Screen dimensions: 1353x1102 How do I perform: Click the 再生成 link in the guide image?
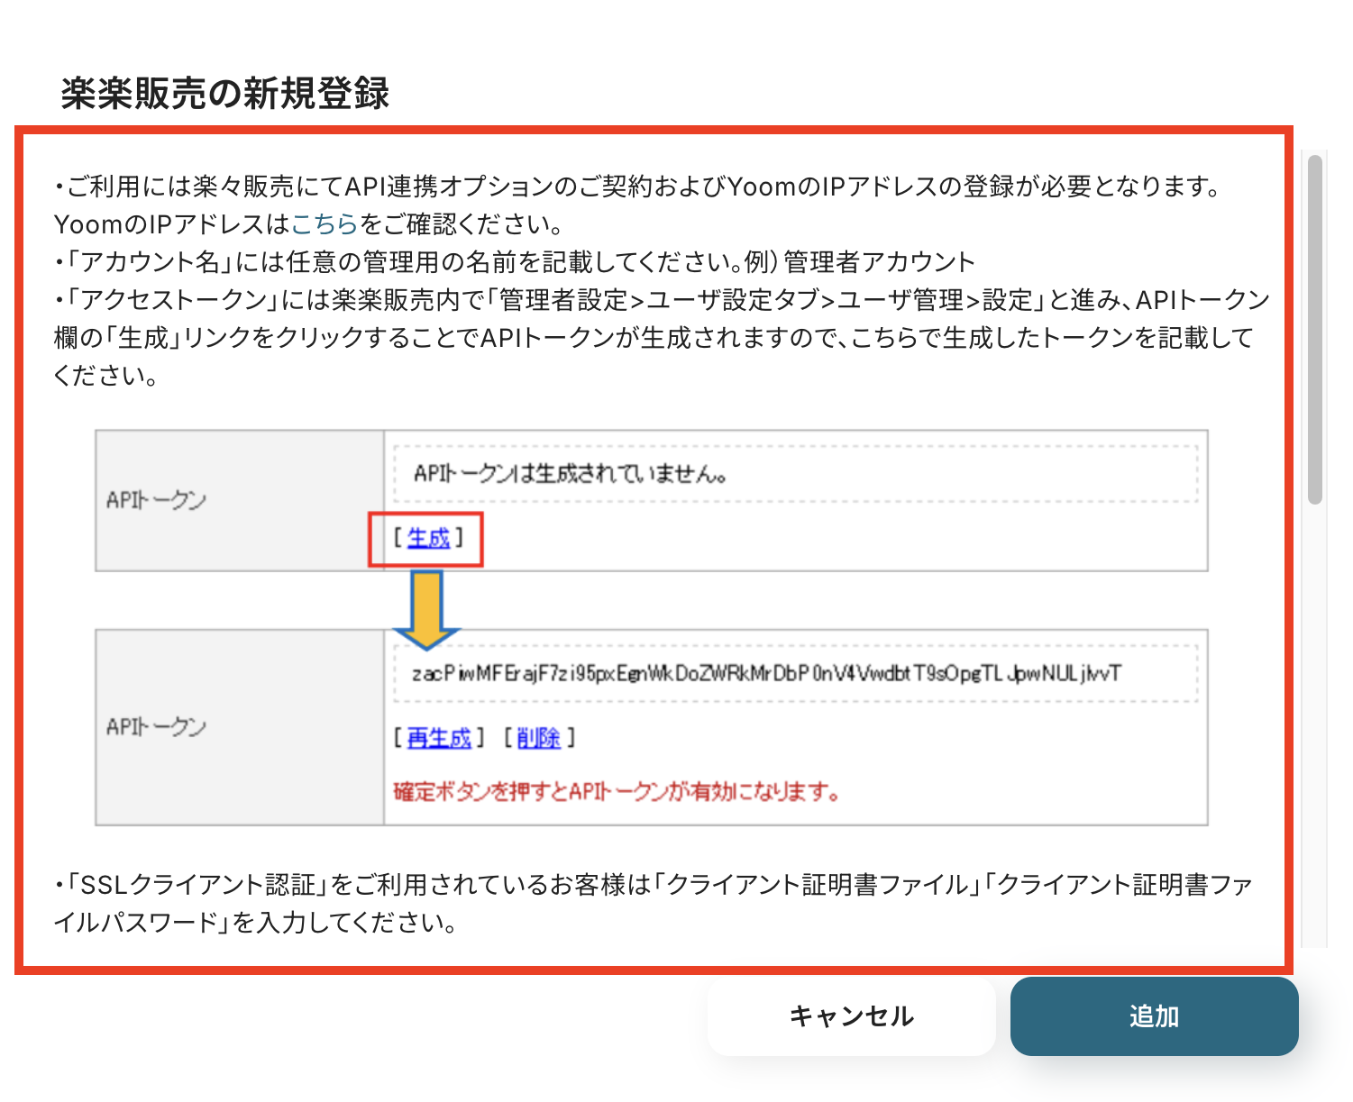click(439, 738)
